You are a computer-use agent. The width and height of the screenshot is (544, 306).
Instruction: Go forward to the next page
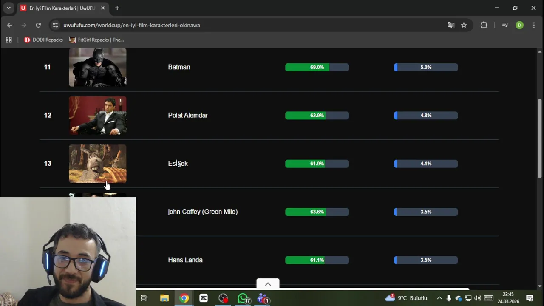24,25
